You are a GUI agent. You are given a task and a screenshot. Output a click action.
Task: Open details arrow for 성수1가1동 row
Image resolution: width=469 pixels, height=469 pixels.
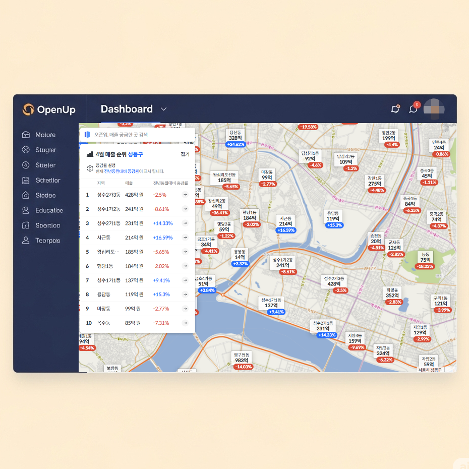(x=185, y=280)
